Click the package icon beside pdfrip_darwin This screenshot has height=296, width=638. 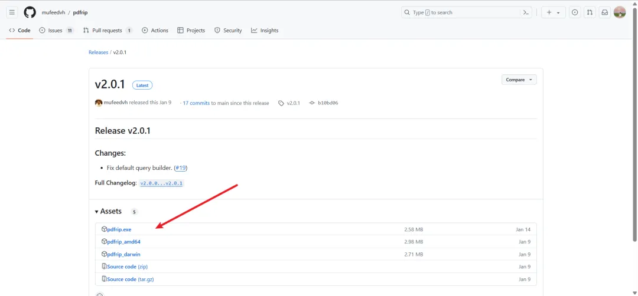(x=104, y=254)
